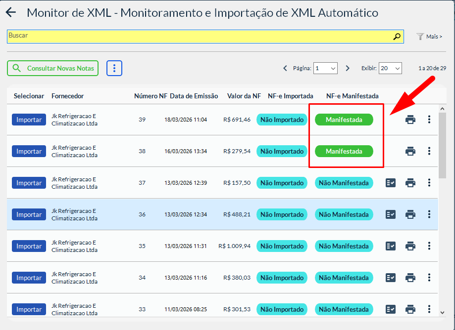Sort by Data de Emissão column header
This screenshot has width=455, height=330.
194,96
